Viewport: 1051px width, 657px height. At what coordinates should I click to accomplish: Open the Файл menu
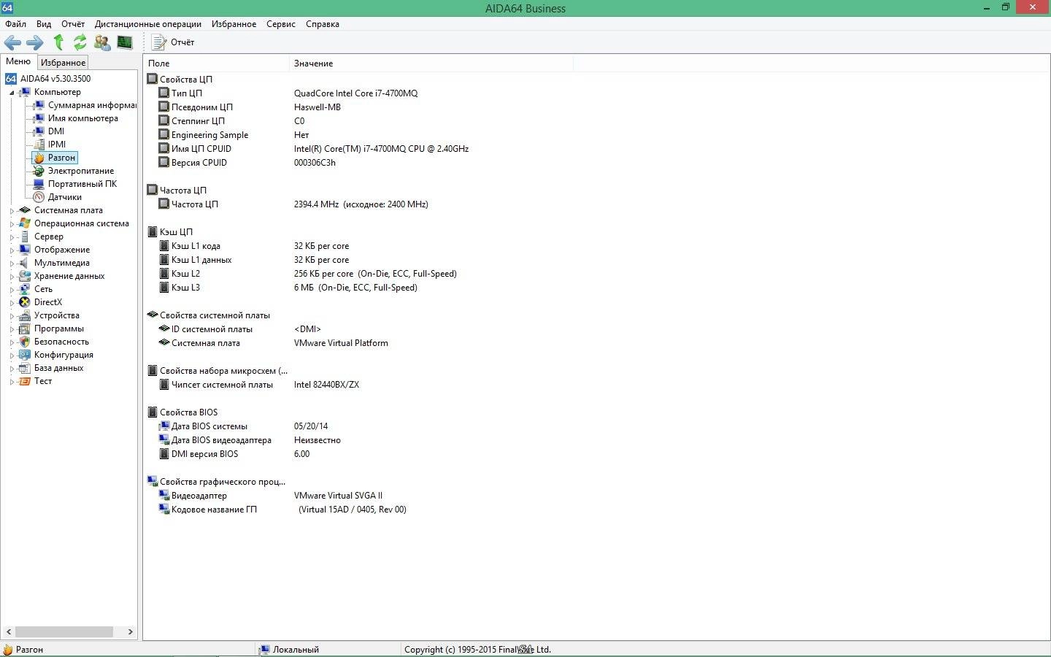tap(15, 24)
